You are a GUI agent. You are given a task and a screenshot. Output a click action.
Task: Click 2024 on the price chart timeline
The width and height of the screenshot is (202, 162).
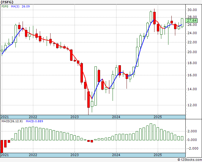pos(116,117)
